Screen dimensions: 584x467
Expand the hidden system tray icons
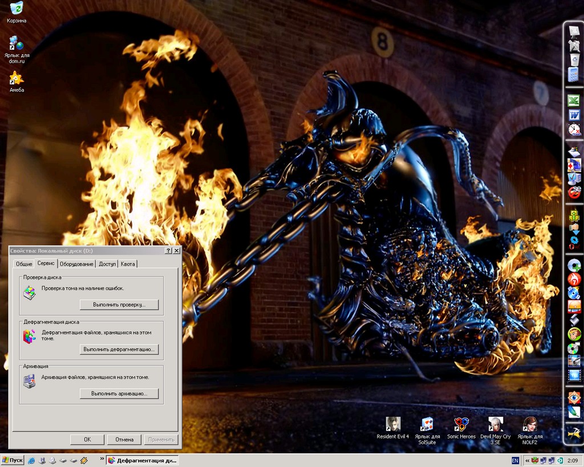click(528, 460)
